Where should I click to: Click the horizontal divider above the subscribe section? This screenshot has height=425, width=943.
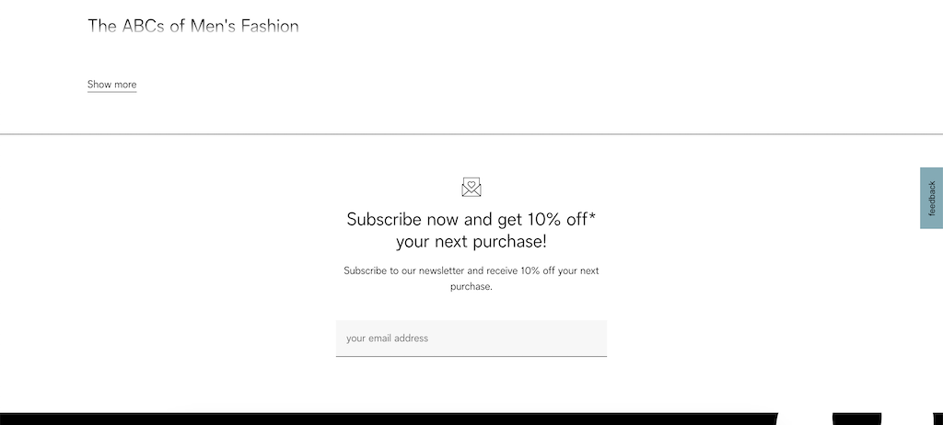471,134
